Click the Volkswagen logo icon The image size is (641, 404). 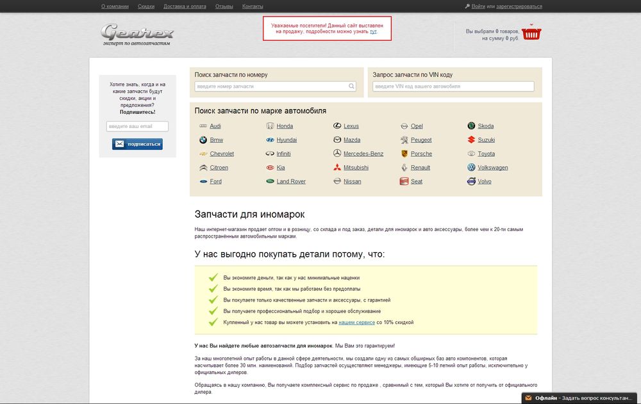pos(471,168)
